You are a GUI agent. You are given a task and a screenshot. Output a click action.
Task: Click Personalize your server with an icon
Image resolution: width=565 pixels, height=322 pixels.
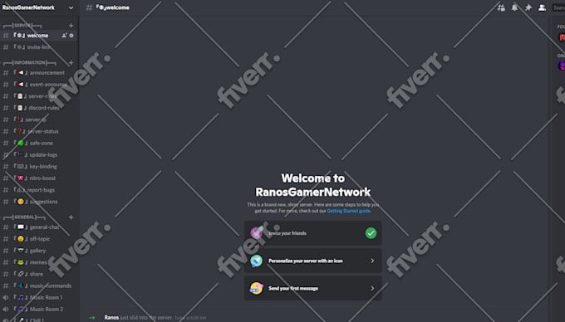[312, 261]
